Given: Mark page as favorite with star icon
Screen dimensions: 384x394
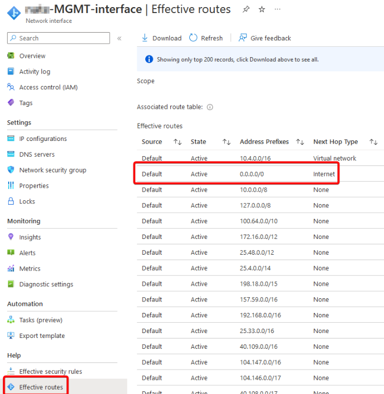Looking at the screenshot, I should pos(262,10).
